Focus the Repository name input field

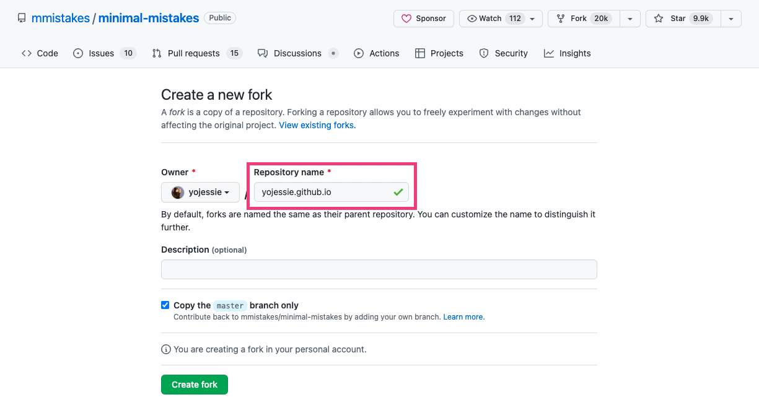[x=331, y=192]
